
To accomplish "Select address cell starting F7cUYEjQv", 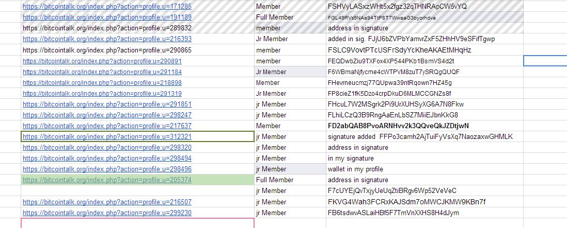I will click(425, 190).
